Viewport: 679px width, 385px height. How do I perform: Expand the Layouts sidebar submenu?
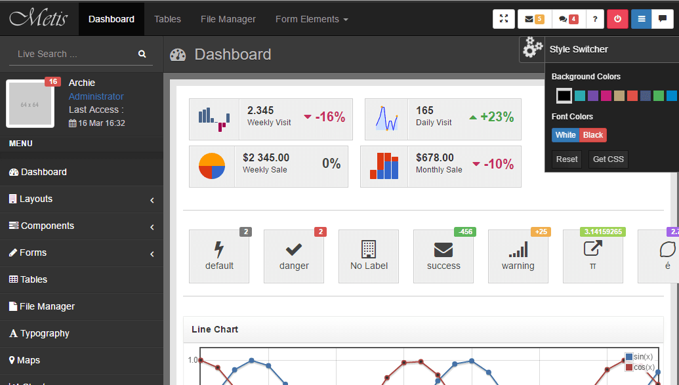pos(81,199)
